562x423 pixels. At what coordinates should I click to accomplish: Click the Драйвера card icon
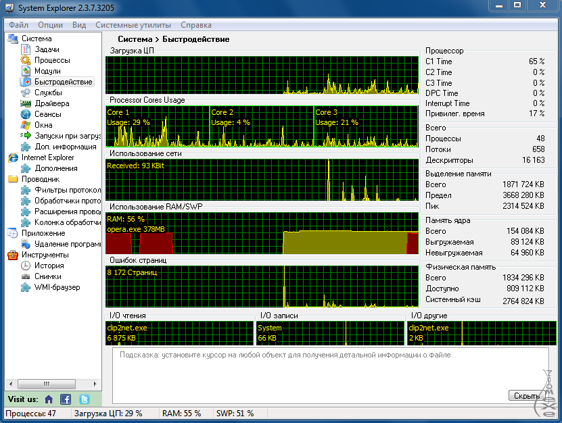click(x=26, y=103)
